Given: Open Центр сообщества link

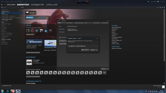Looking at the screenshot, I should pyautogui.click(x=116, y=27).
